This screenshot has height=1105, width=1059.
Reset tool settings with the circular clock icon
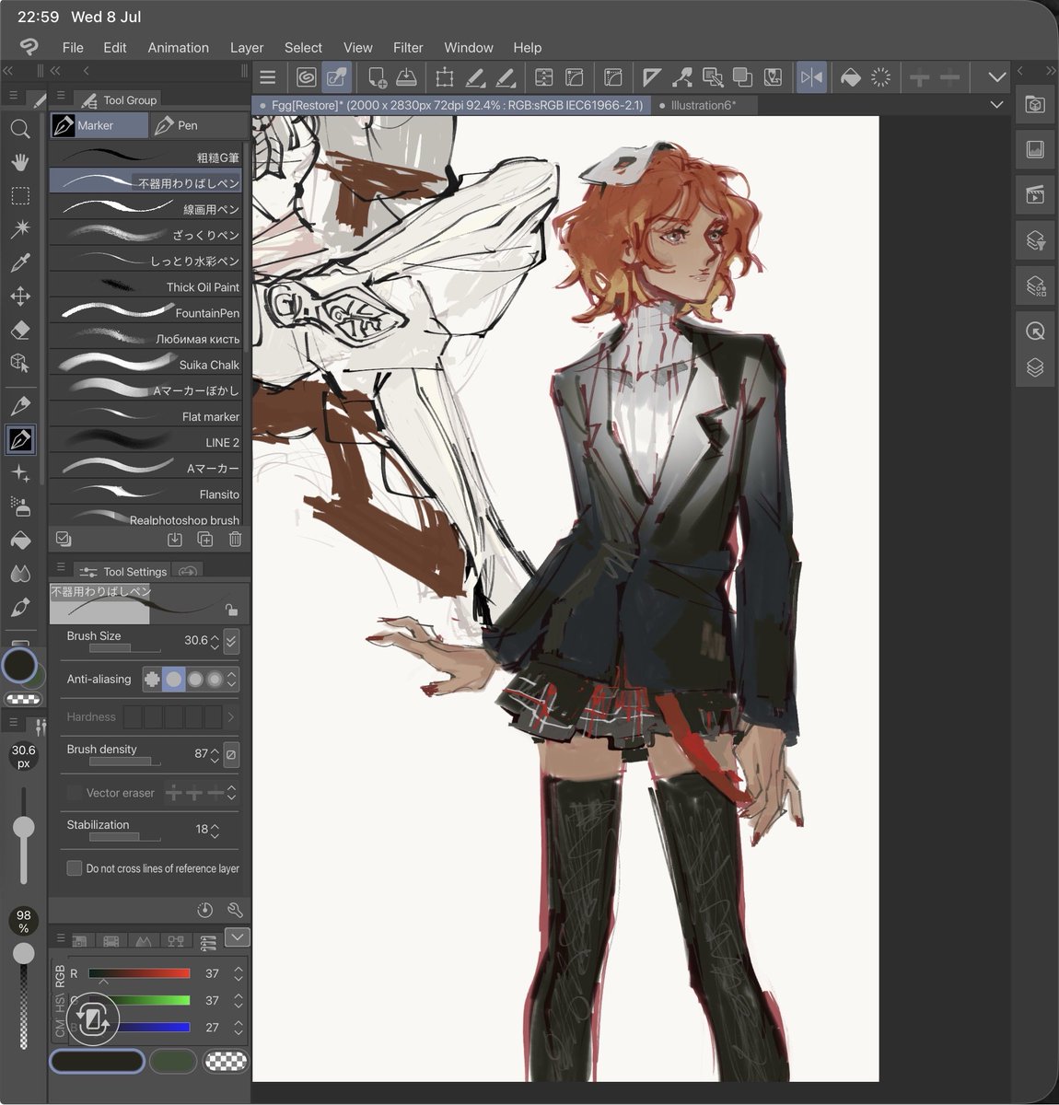point(205,910)
